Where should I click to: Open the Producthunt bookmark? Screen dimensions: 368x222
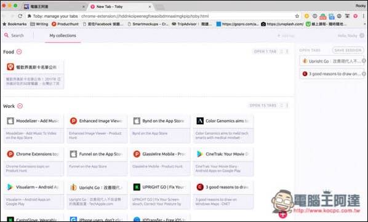(65, 24)
